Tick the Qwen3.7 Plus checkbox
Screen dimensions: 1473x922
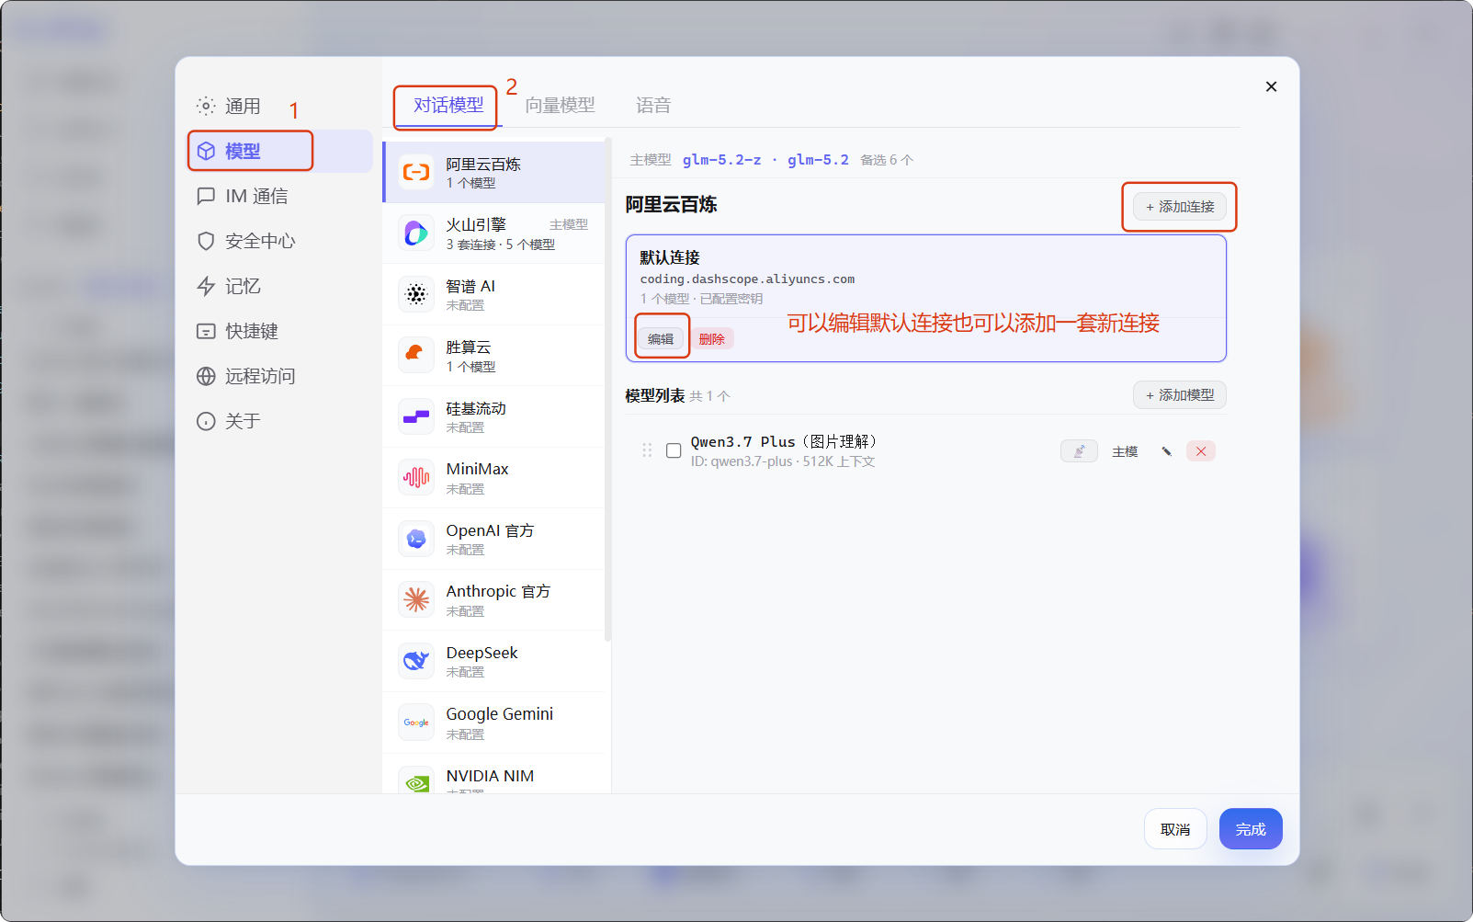coord(674,450)
